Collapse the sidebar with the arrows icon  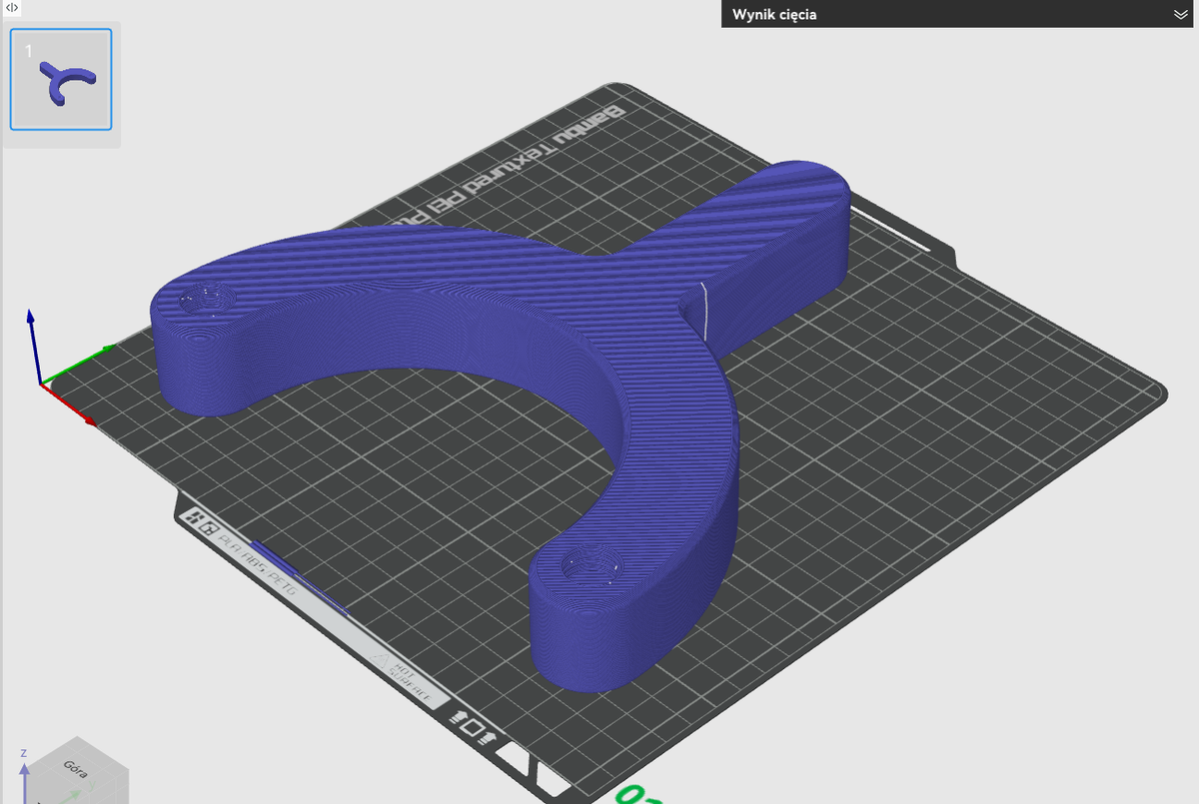point(11,7)
